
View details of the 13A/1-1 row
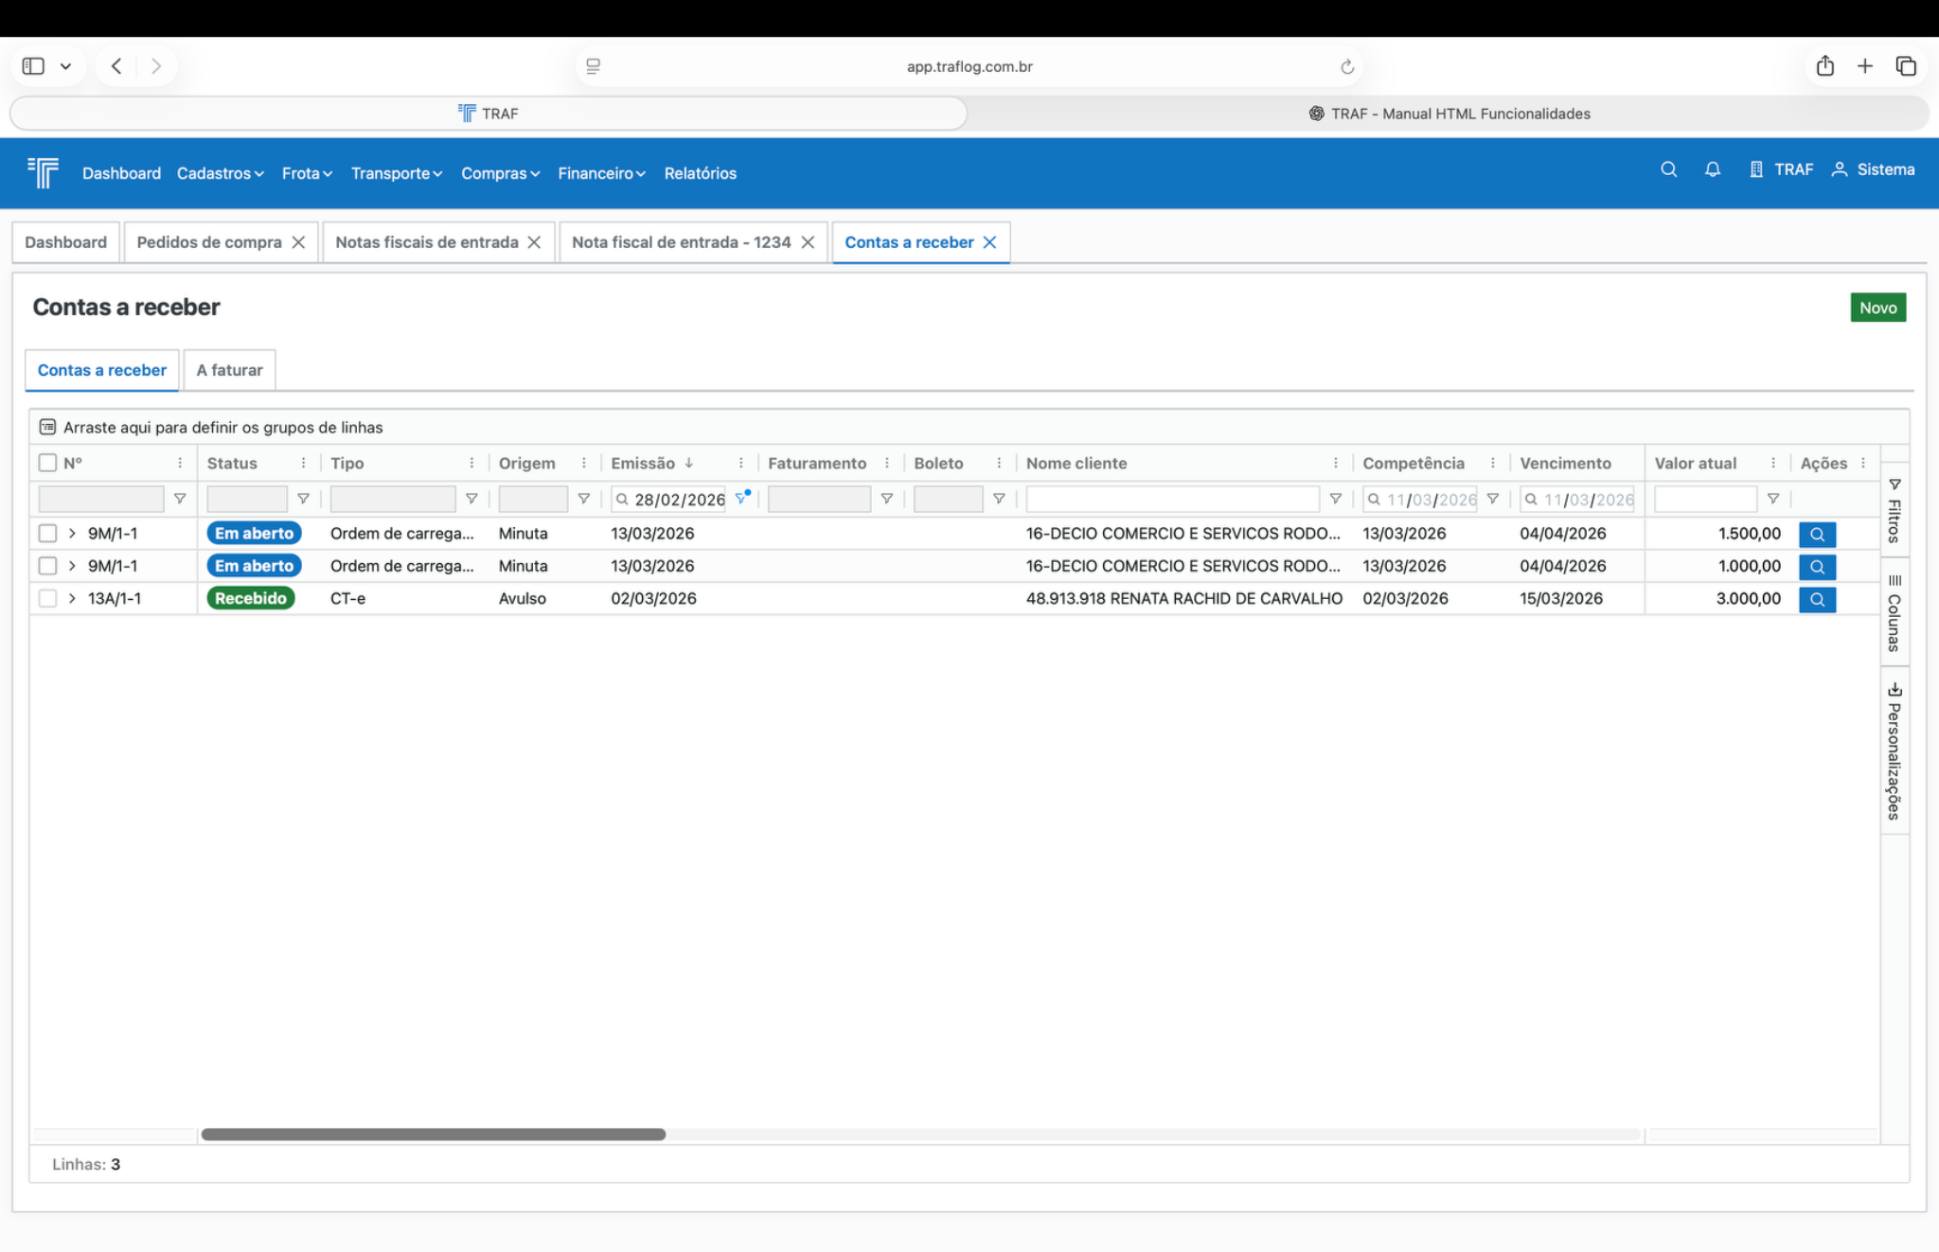1816,599
